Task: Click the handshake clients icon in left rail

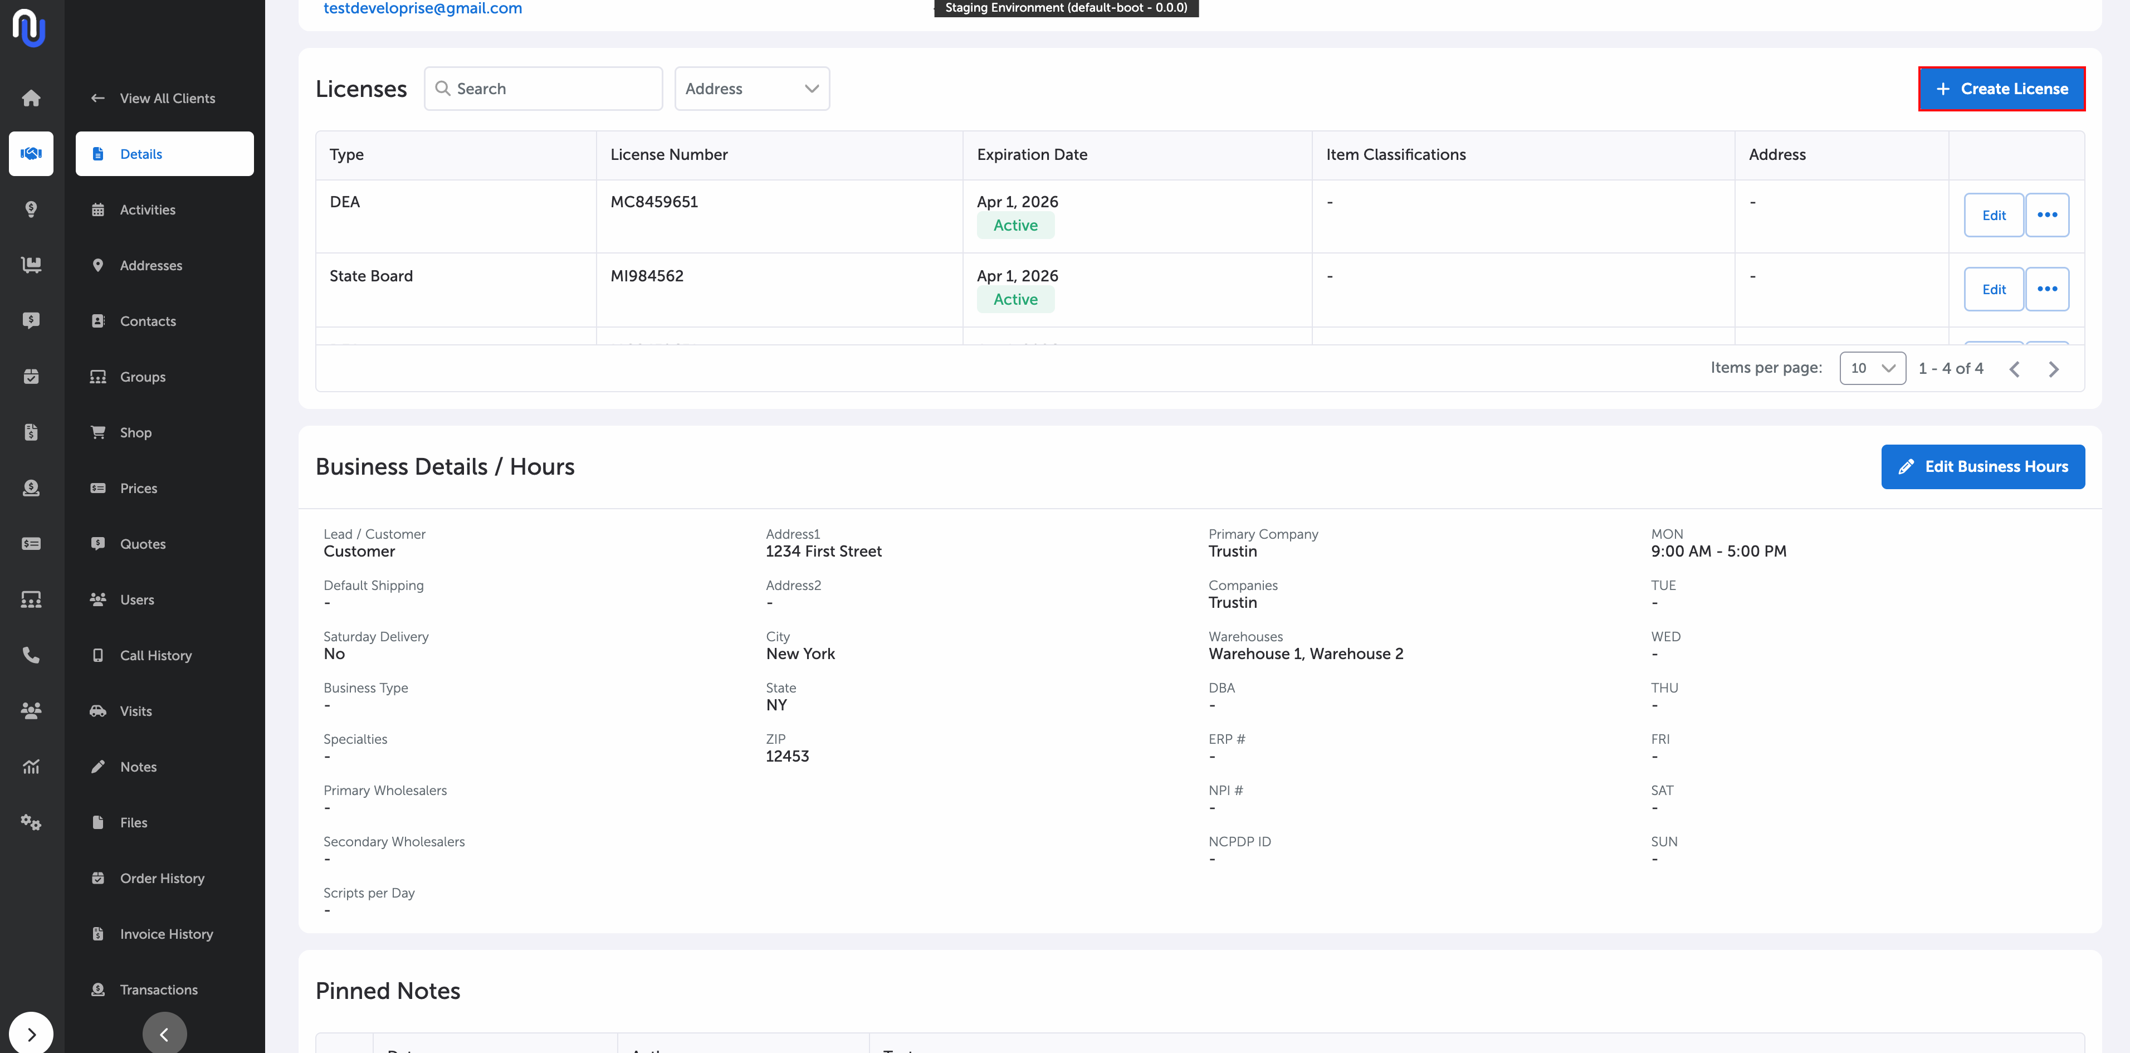Action: point(31,154)
